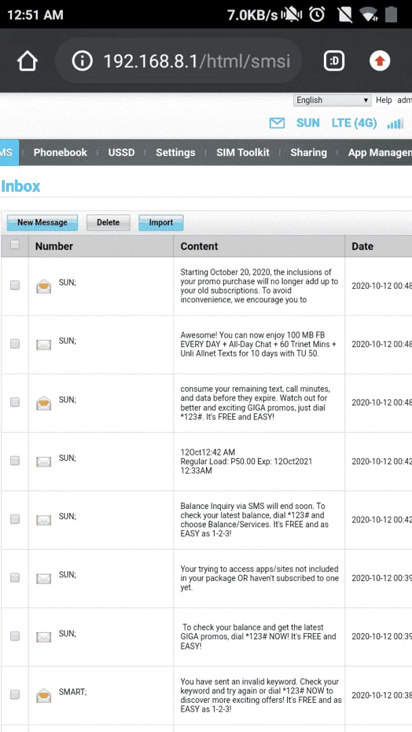The height and width of the screenshot is (732, 412).
Task: Open message starting 'Starting October 20, 2020'
Action: (259, 286)
